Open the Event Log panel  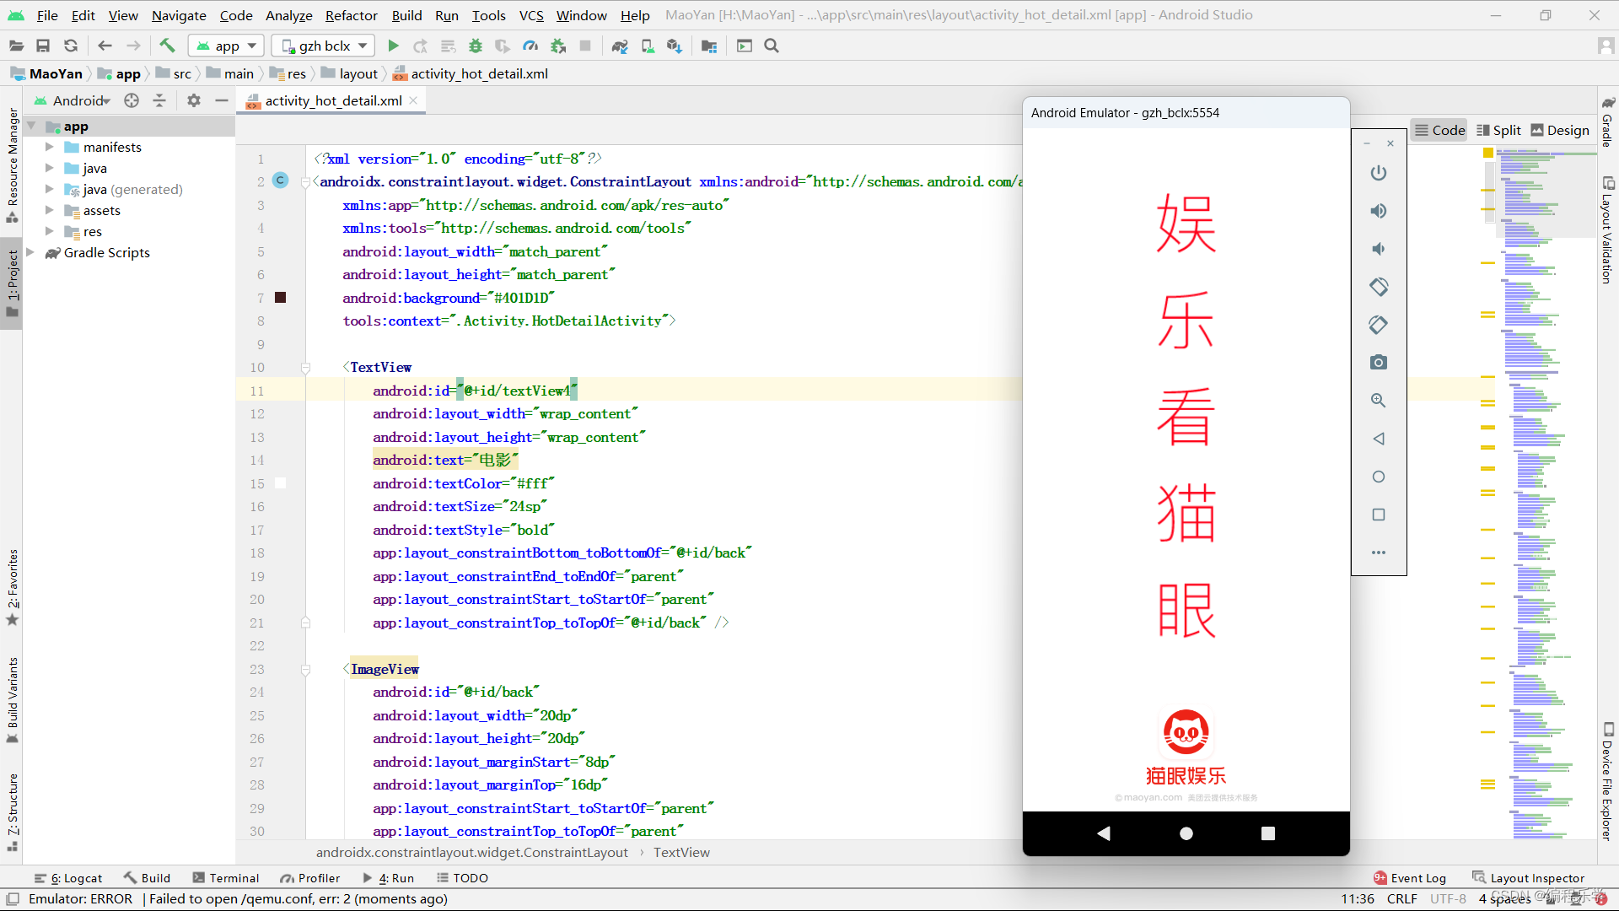(1409, 878)
